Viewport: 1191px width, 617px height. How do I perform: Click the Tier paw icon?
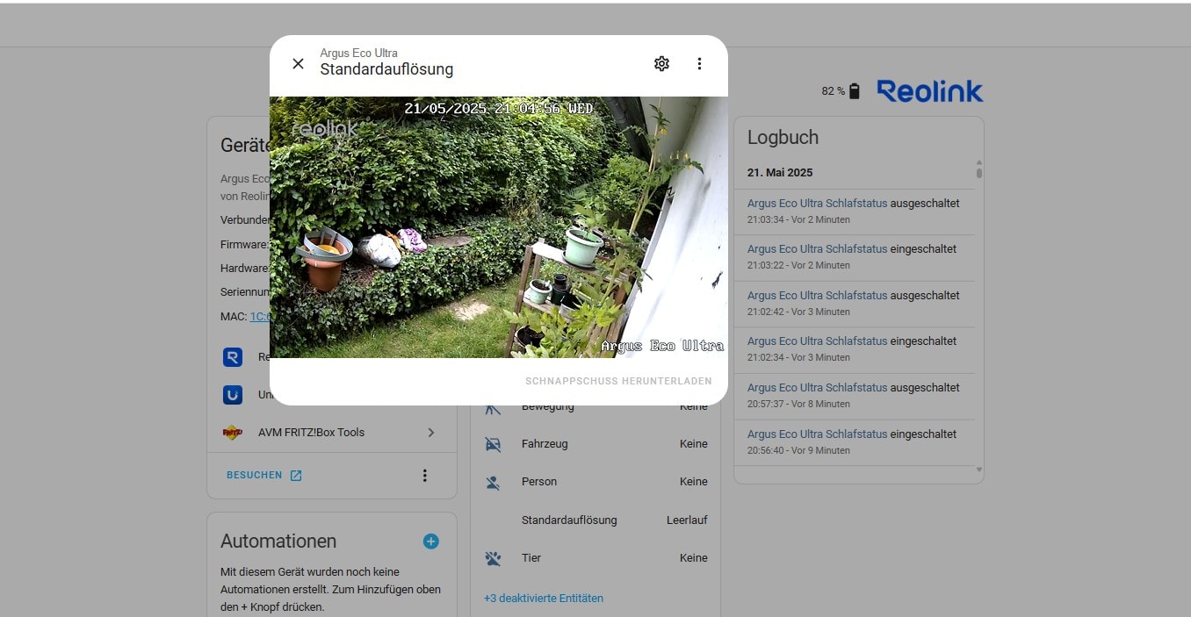[494, 558]
